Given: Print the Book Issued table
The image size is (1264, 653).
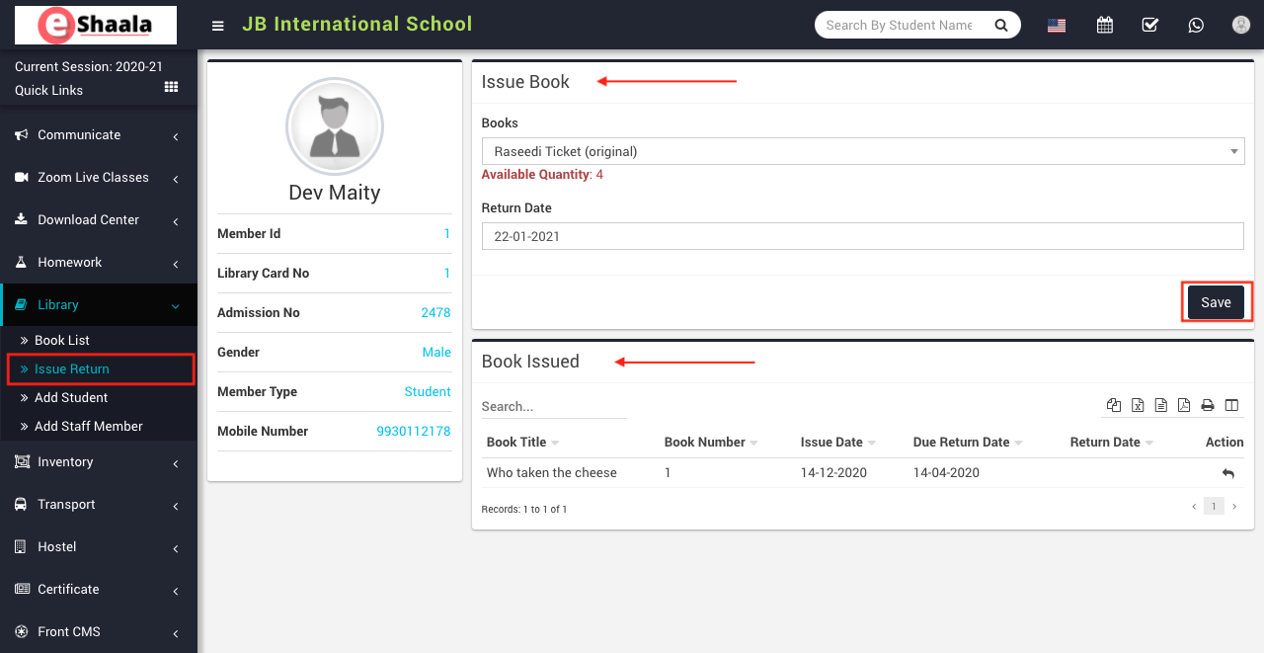Looking at the screenshot, I should pos(1207,405).
